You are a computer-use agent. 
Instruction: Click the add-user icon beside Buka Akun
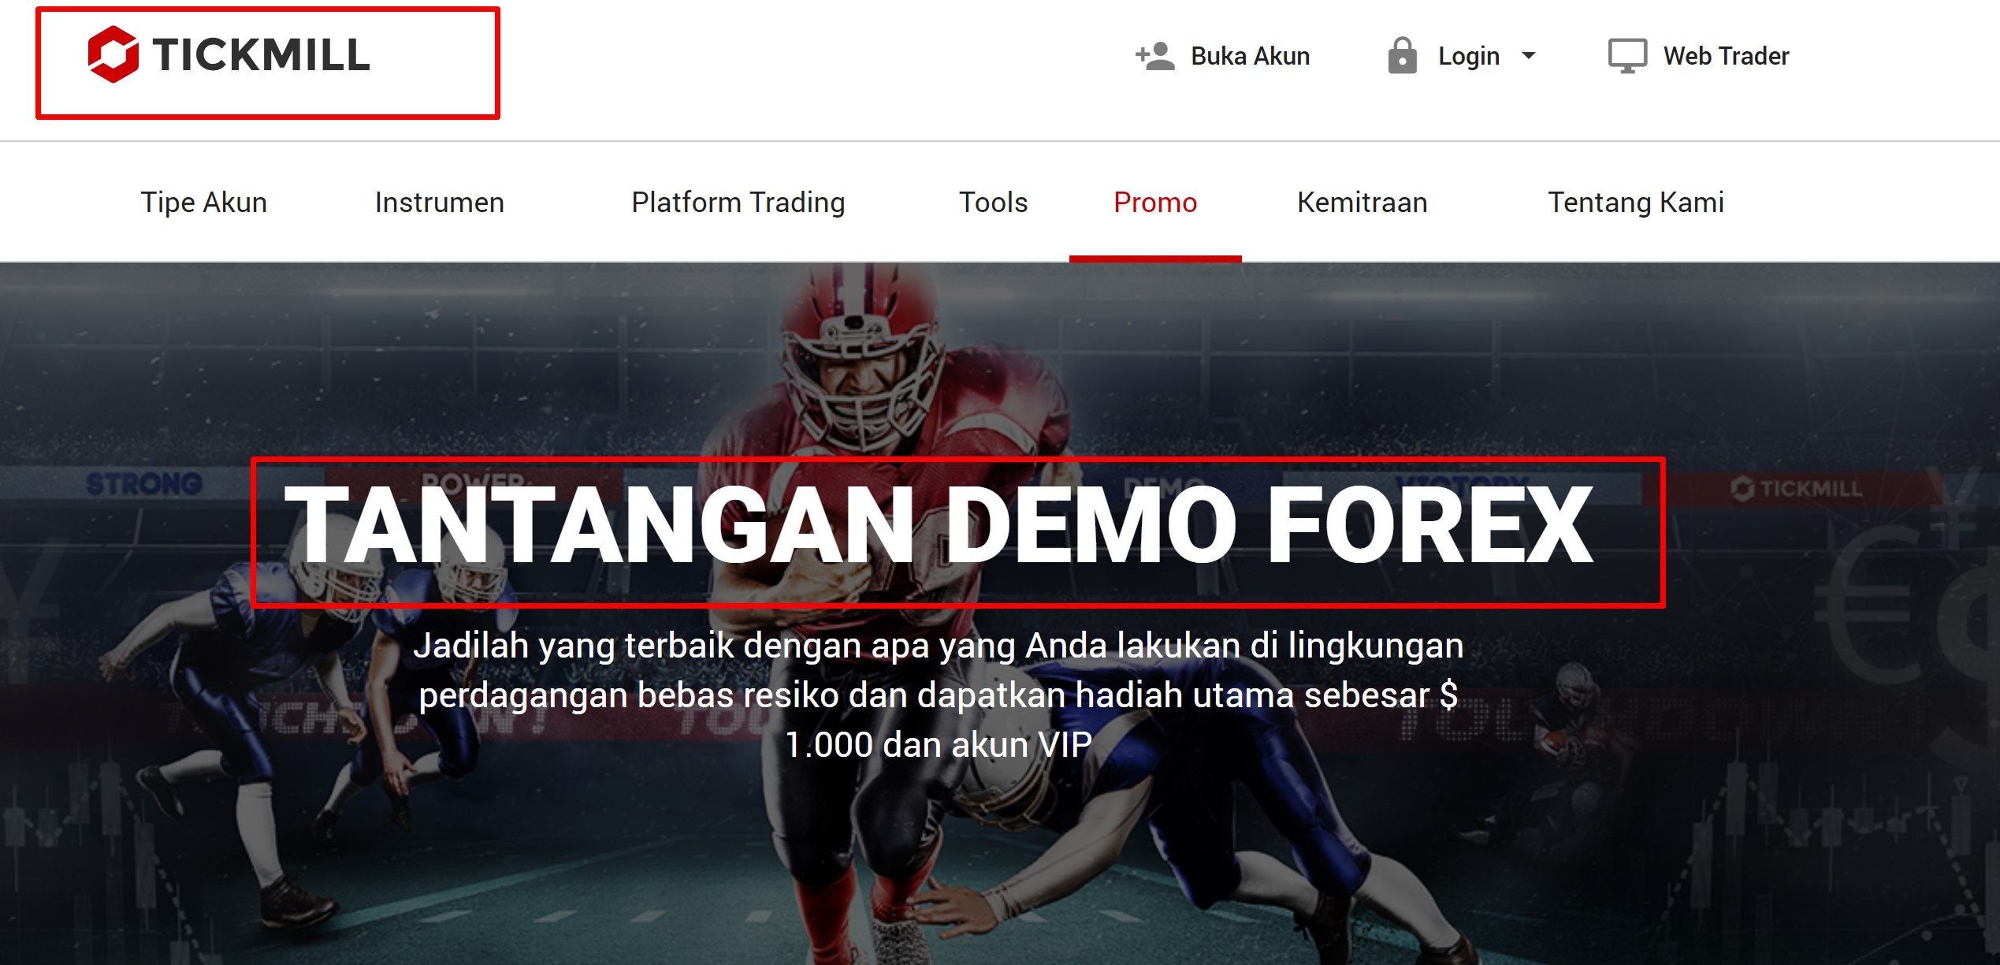point(1155,56)
